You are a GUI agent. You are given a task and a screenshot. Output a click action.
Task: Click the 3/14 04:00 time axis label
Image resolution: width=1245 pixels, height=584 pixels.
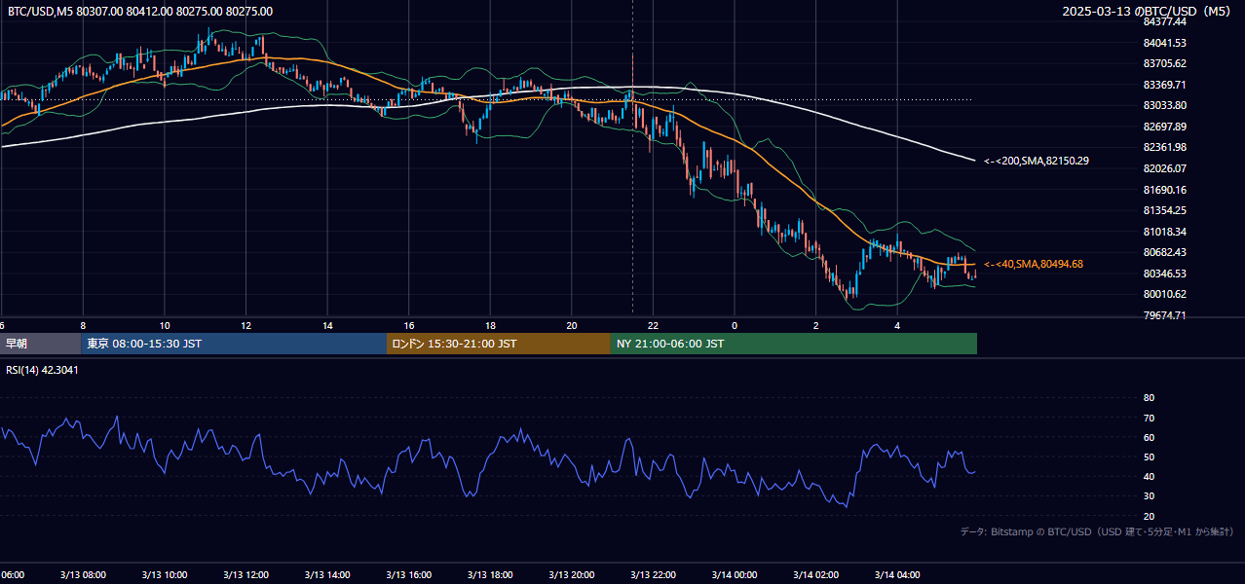point(897,575)
